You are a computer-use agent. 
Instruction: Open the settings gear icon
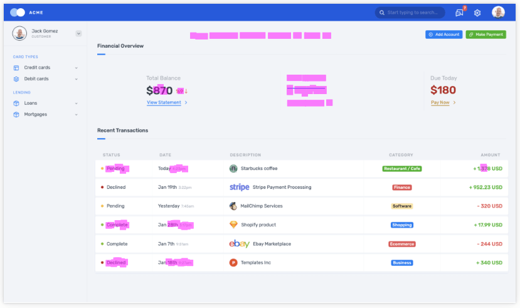(477, 13)
